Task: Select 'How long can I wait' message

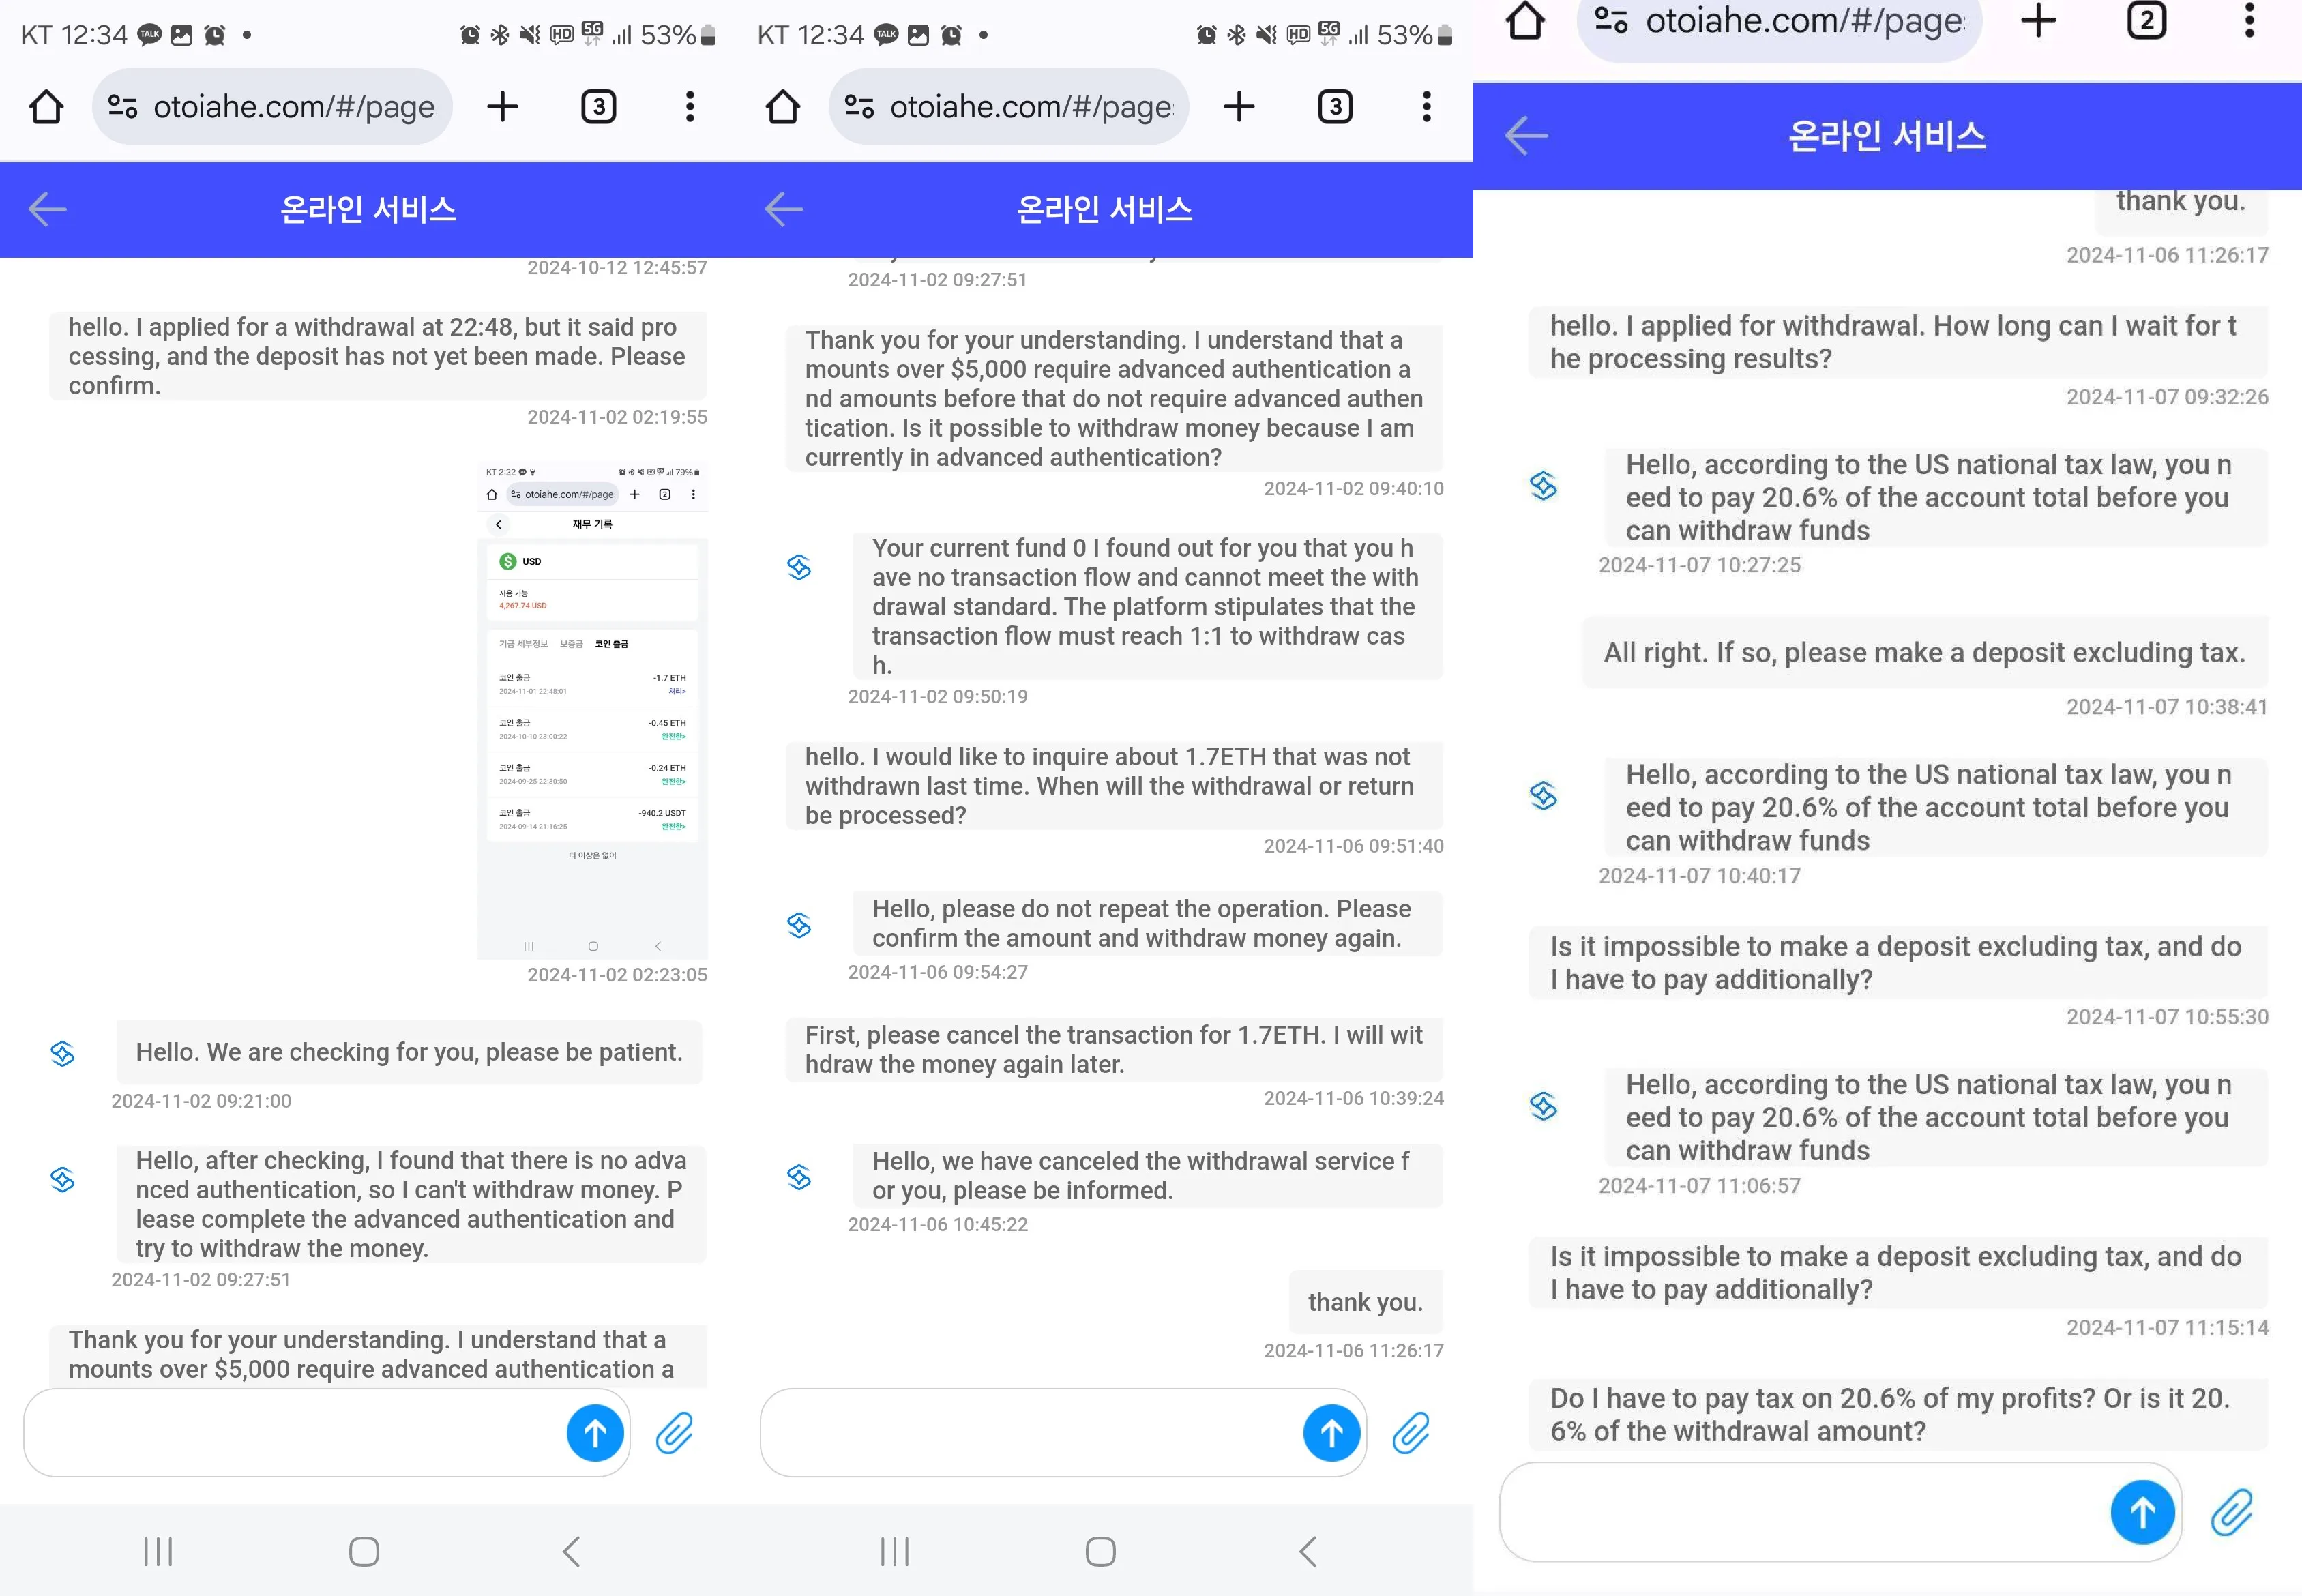Action: pyautogui.click(x=1898, y=342)
